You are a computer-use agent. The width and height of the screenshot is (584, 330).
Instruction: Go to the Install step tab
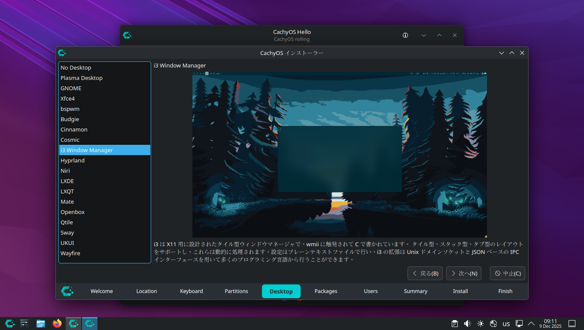pyautogui.click(x=460, y=291)
